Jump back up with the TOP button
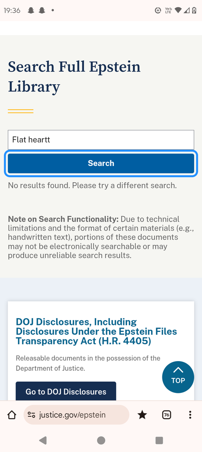This screenshot has width=202, height=452. pos(178,377)
